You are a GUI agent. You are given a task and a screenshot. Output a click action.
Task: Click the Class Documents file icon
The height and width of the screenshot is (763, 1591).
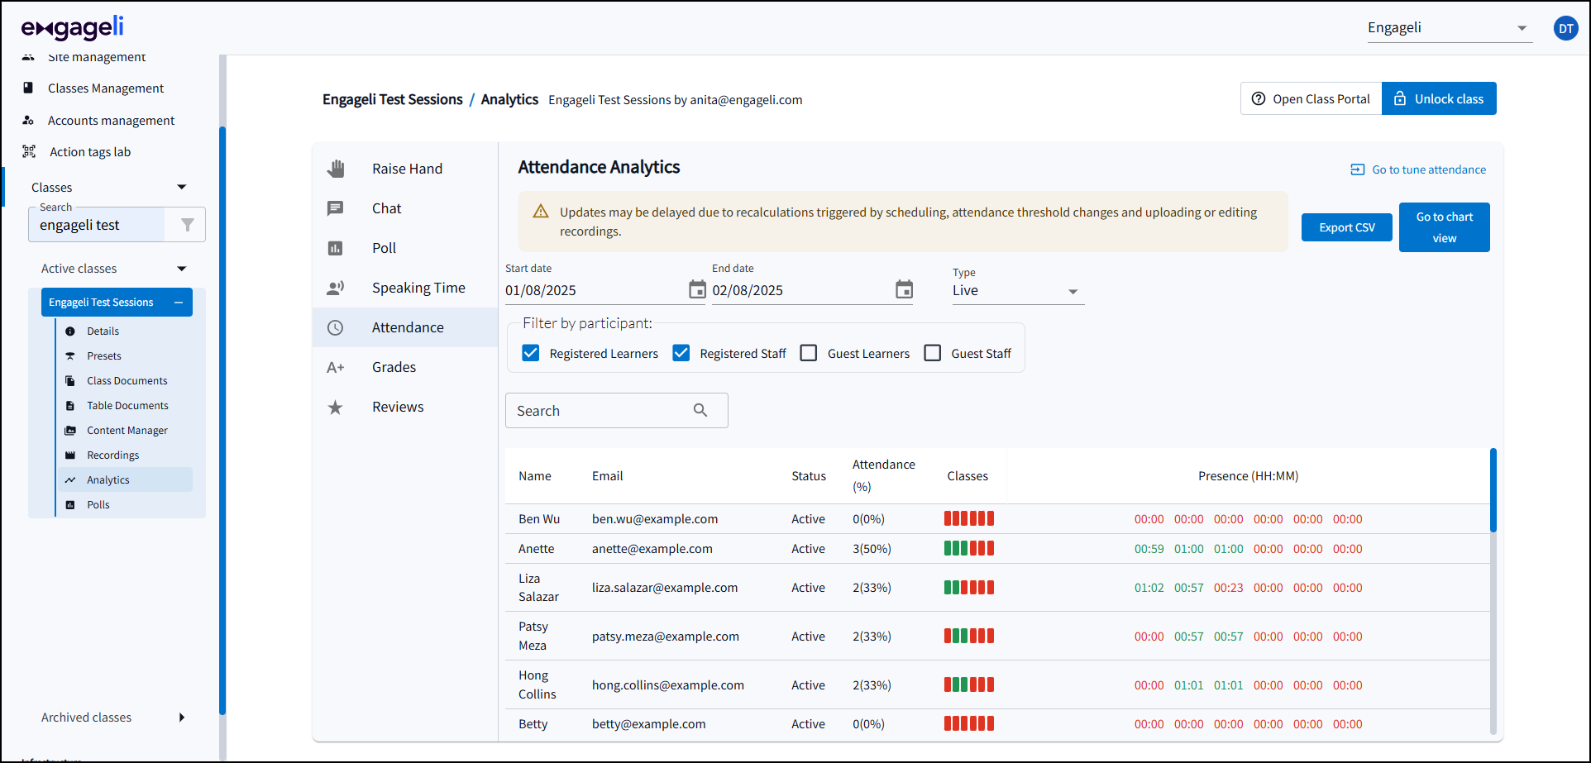[x=70, y=380]
